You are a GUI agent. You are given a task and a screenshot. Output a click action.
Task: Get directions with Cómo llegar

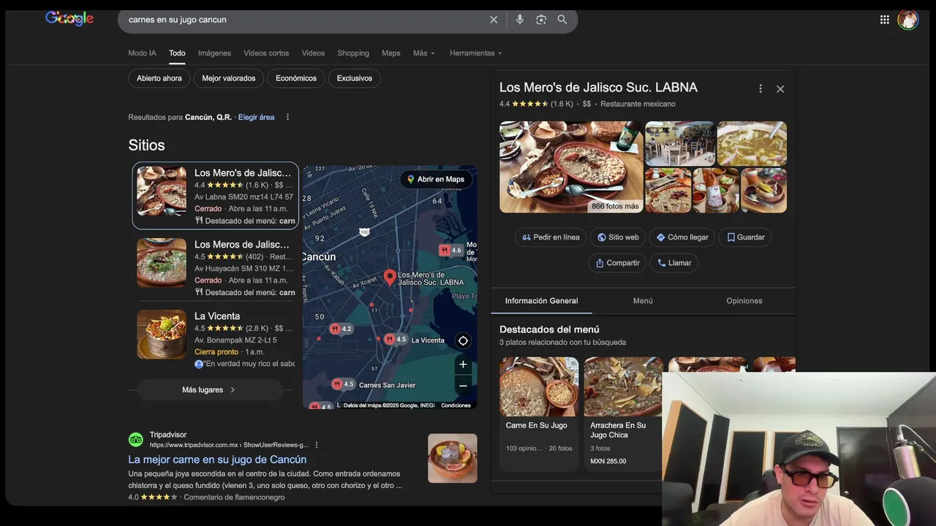pos(682,237)
